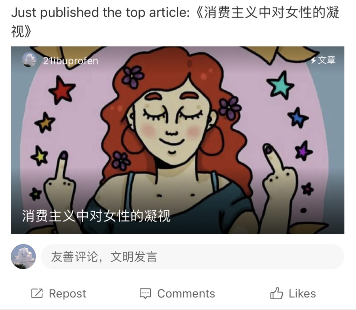
Task: Click the red star in the cover art
Action: [62, 89]
